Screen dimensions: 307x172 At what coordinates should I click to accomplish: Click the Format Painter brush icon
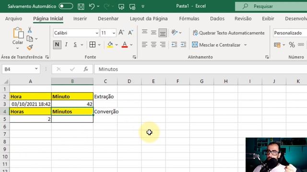coord(30,47)
